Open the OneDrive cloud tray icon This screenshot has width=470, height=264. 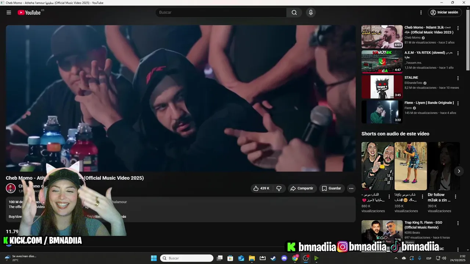click(x=404, y=258)
